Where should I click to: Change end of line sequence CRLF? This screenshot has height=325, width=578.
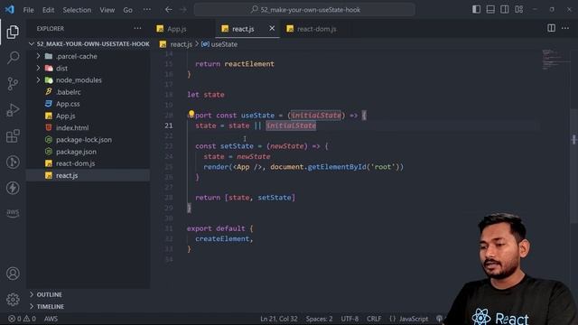pos(374,319)
